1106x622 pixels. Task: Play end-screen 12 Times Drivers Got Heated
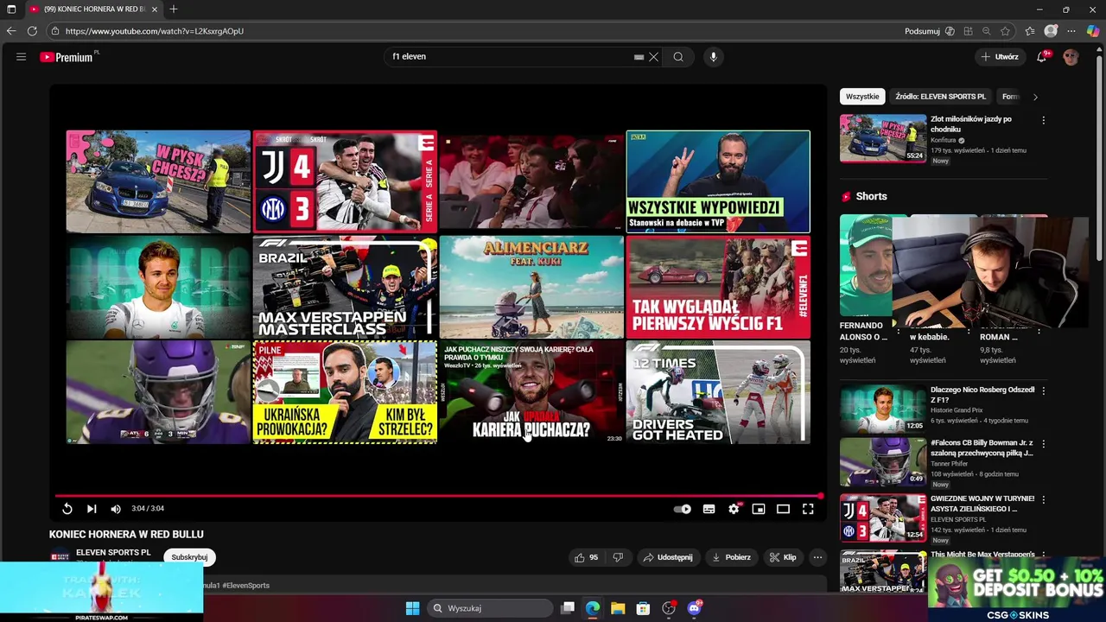click(x=718, y=392)
